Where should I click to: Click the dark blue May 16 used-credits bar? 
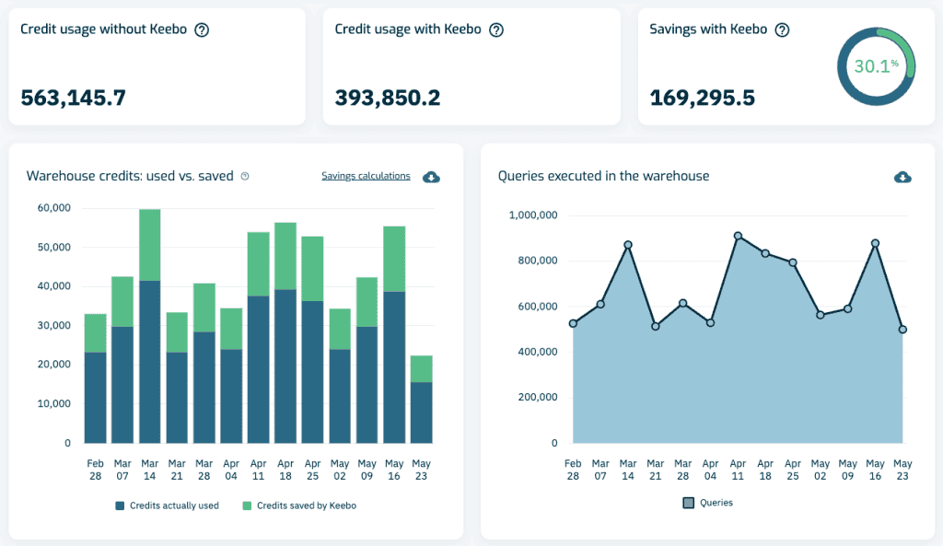[394, 367]
